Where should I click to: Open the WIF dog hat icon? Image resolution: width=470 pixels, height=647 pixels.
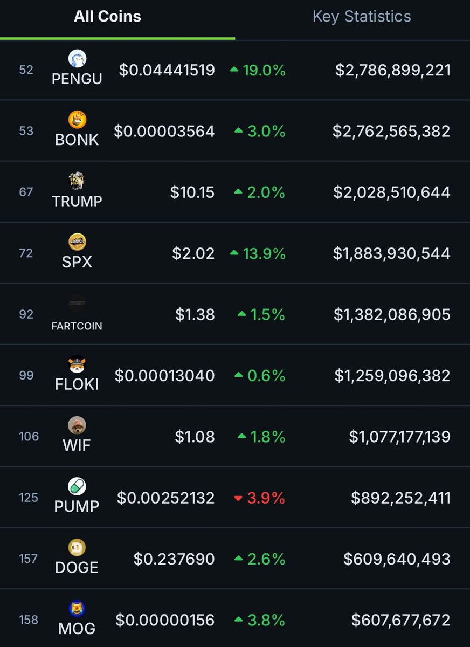77,425
